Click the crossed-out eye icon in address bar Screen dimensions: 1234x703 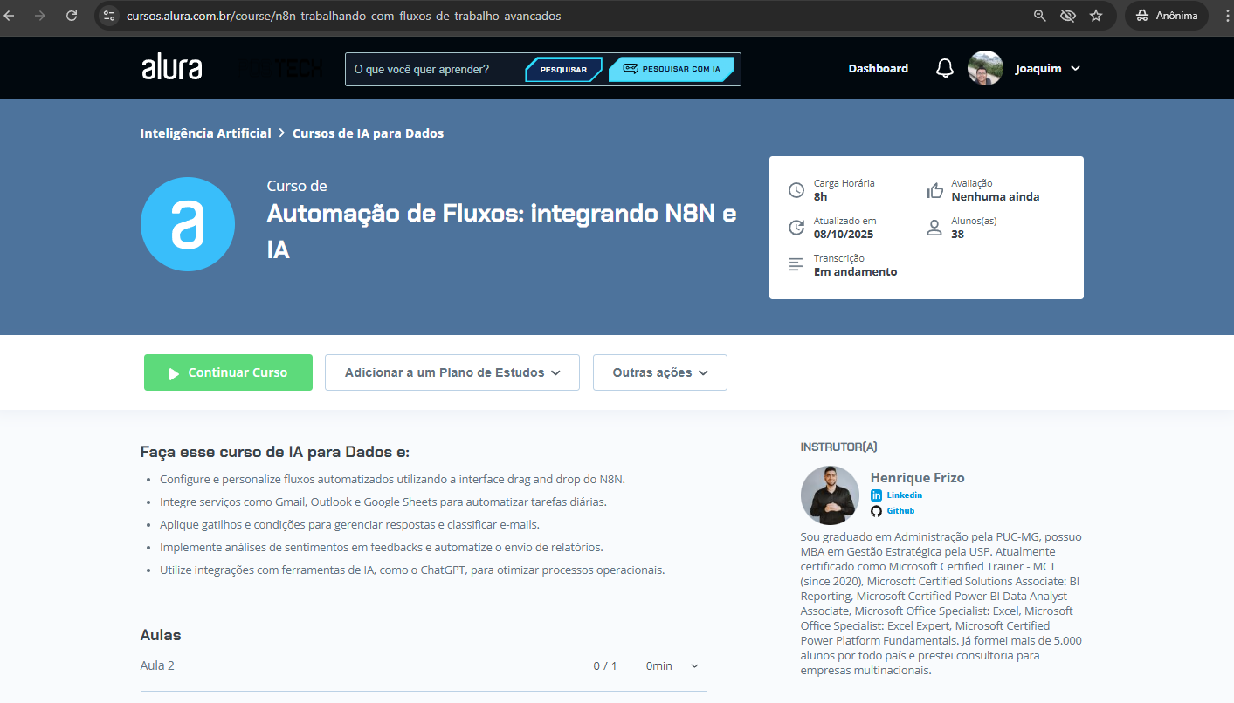coord(1067,16)
